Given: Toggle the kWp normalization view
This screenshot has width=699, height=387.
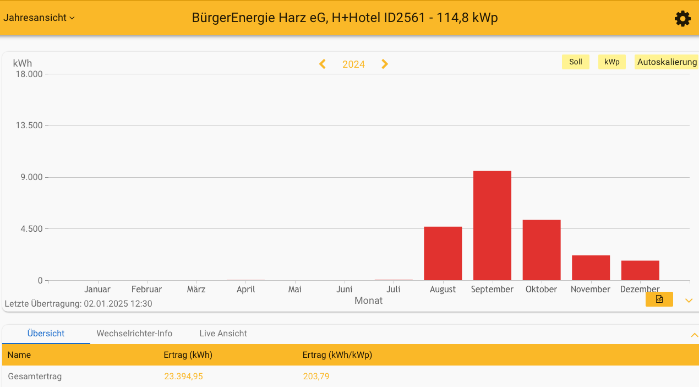Looking at the screenshot, I should (611, 62).
